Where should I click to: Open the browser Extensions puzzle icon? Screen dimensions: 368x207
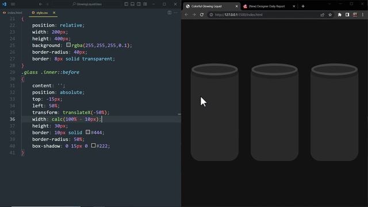(340, 14)
